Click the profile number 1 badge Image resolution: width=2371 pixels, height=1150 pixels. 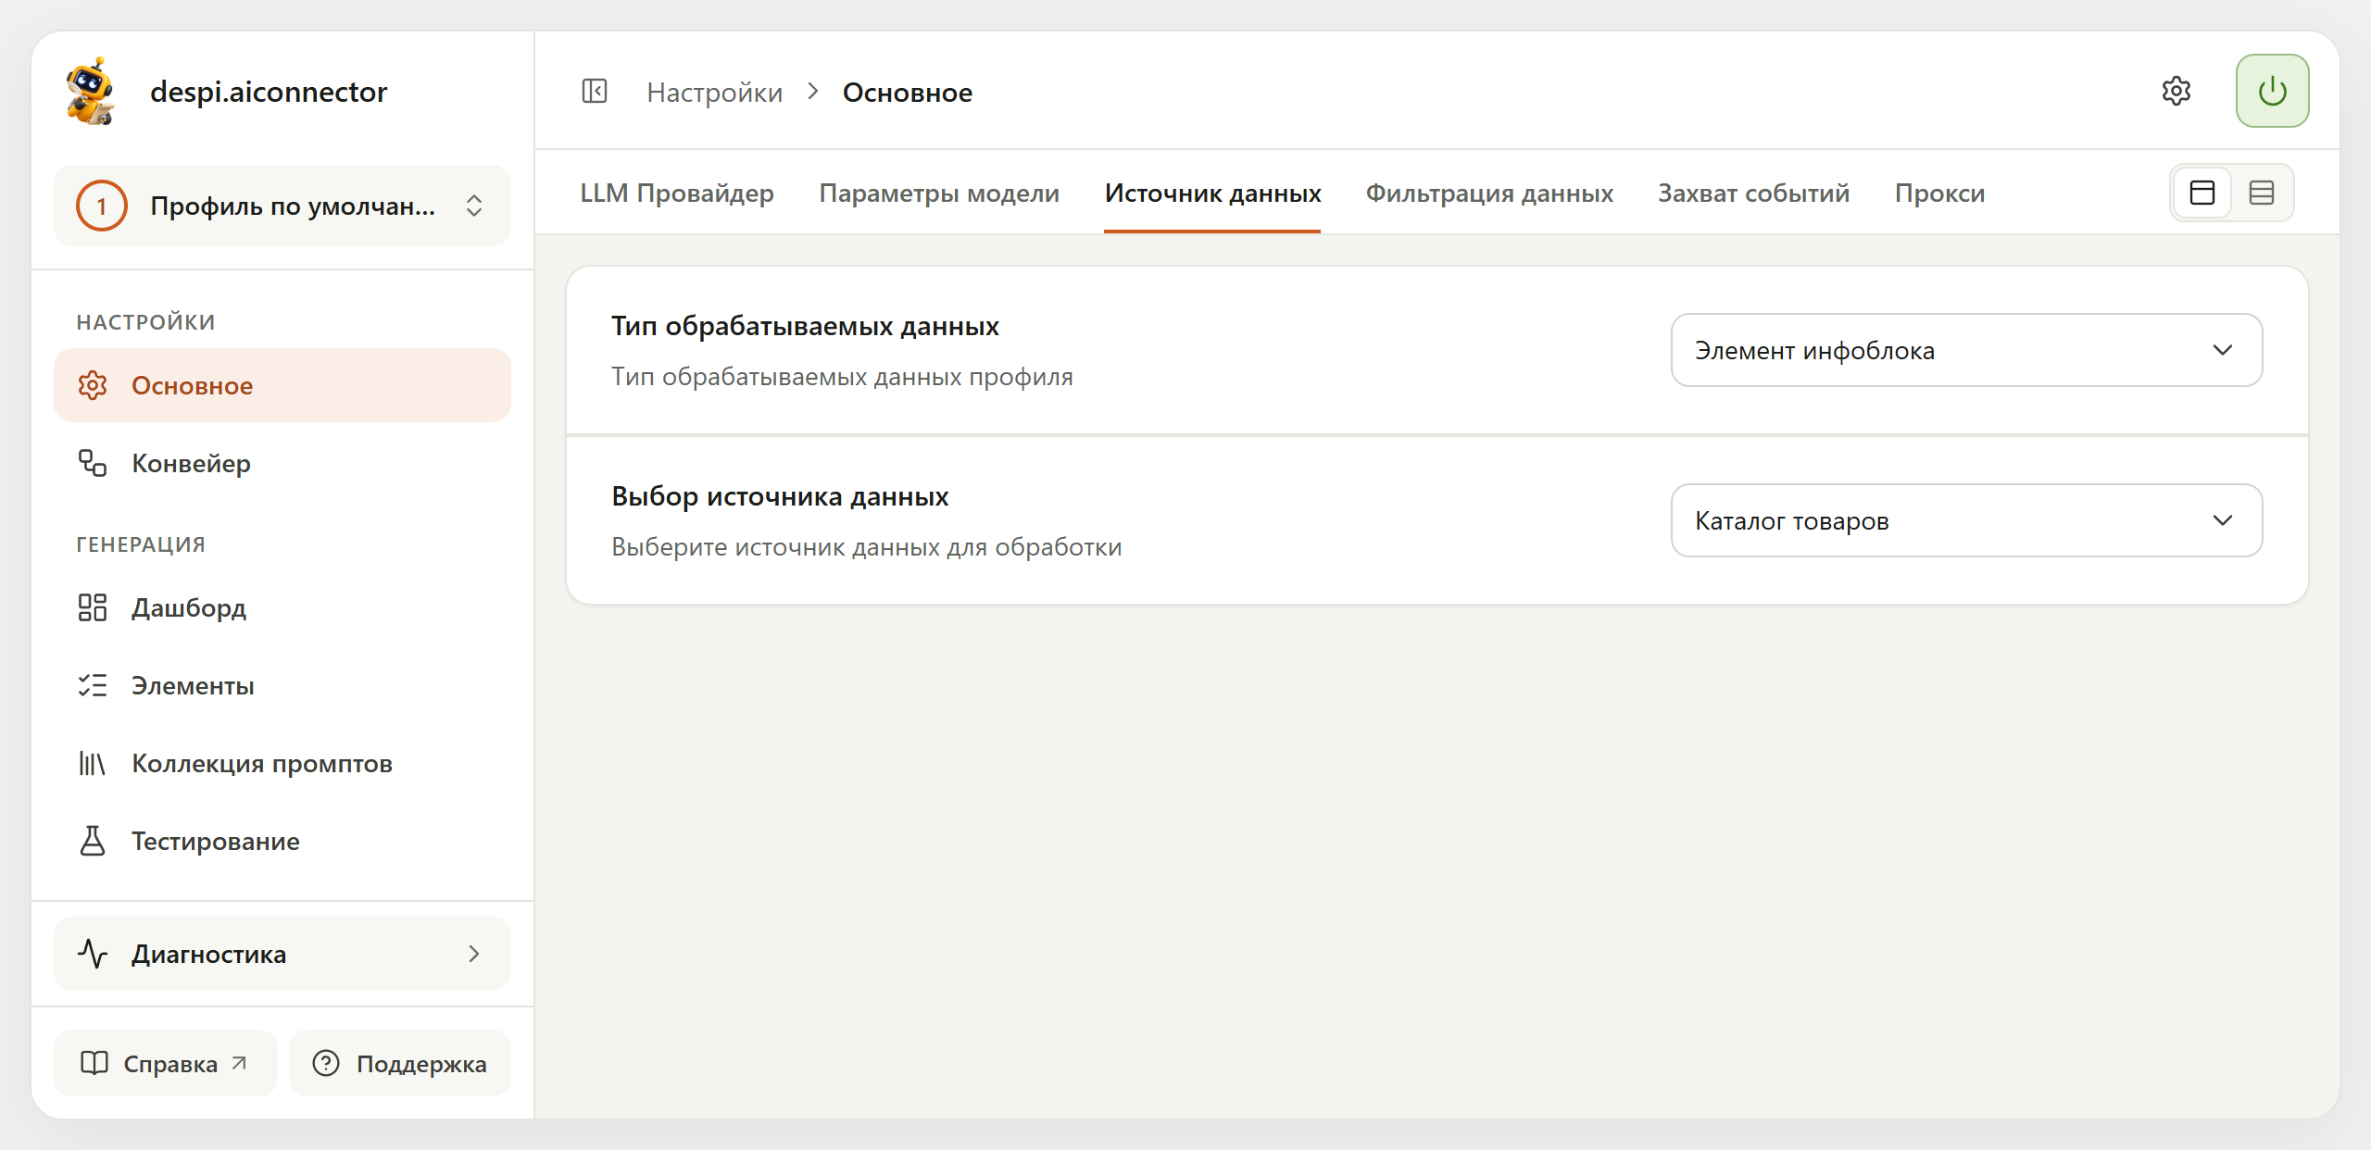(101, 206)
